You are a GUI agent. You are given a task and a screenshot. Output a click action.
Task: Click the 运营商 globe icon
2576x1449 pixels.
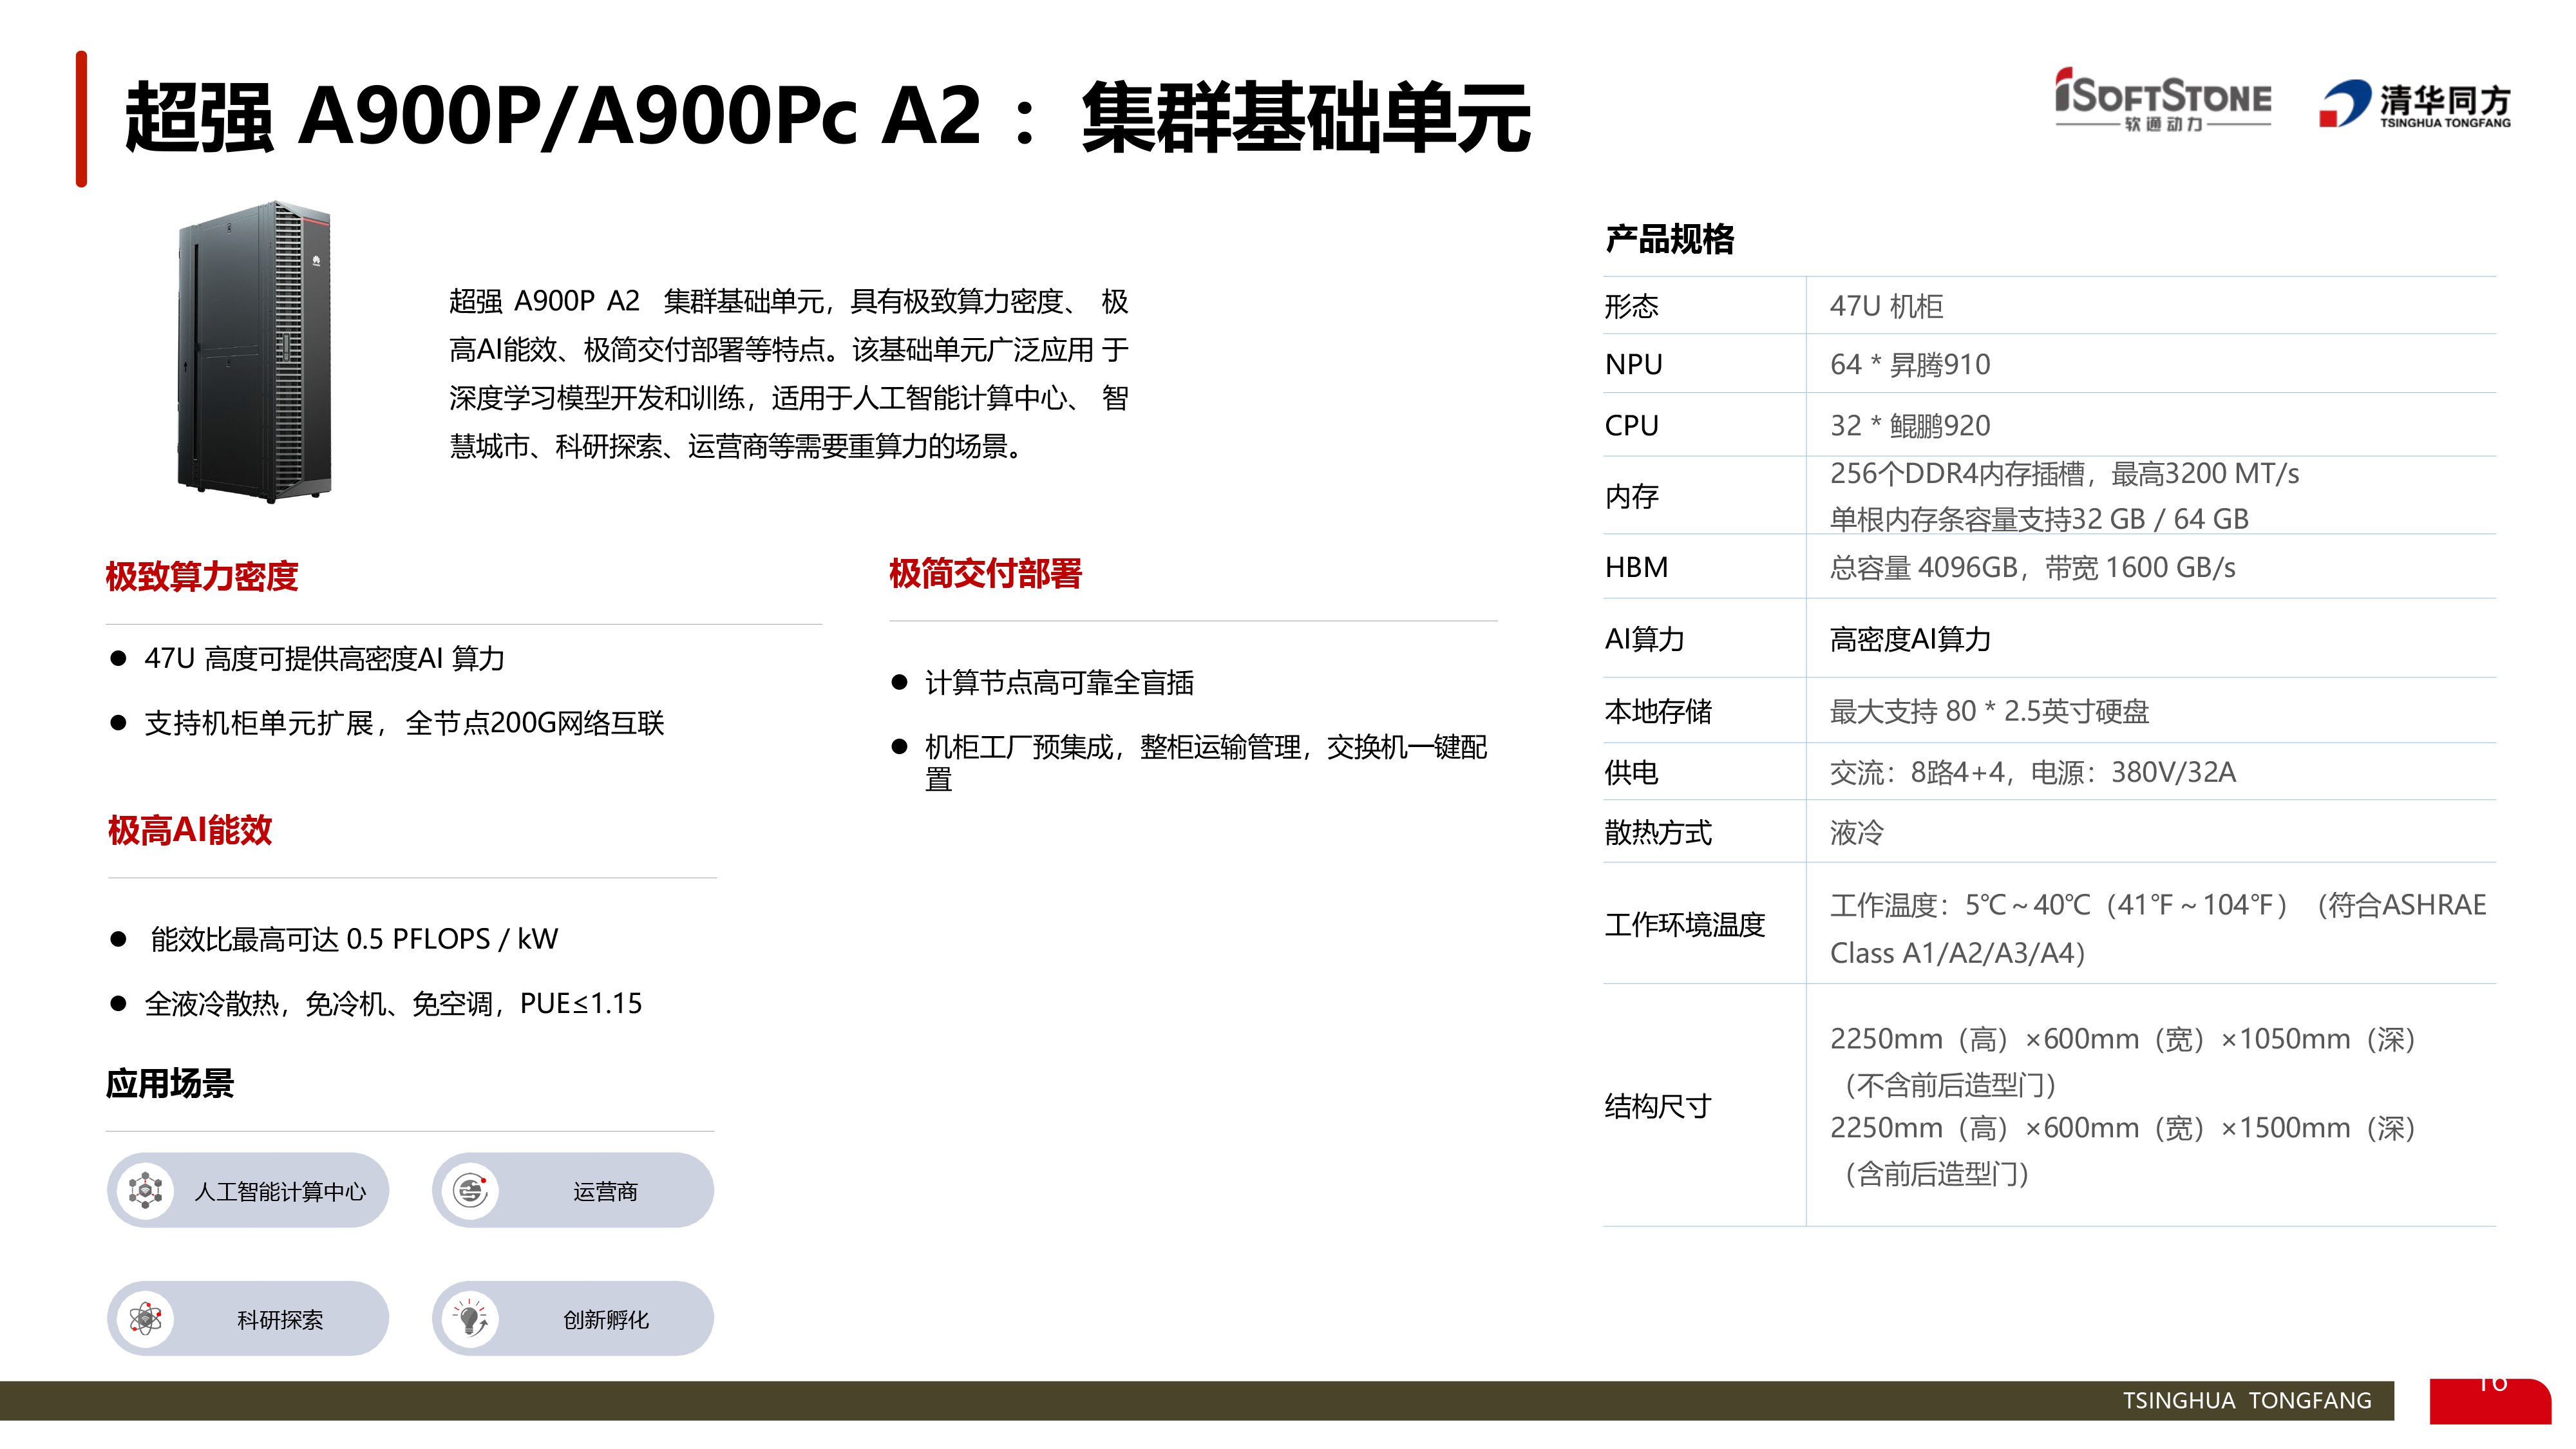click(471, 1190)
